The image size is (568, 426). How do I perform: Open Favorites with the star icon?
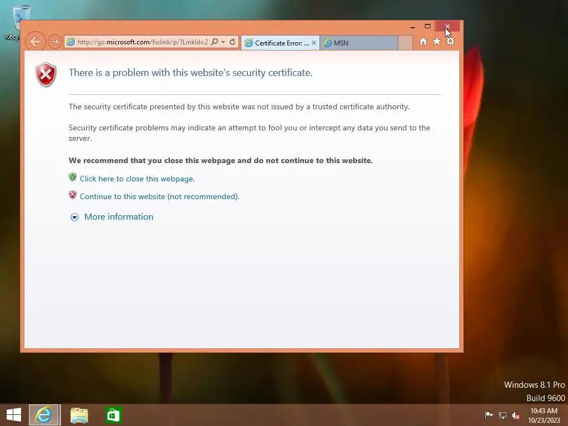pyautogui.click(x=437, y=41)
